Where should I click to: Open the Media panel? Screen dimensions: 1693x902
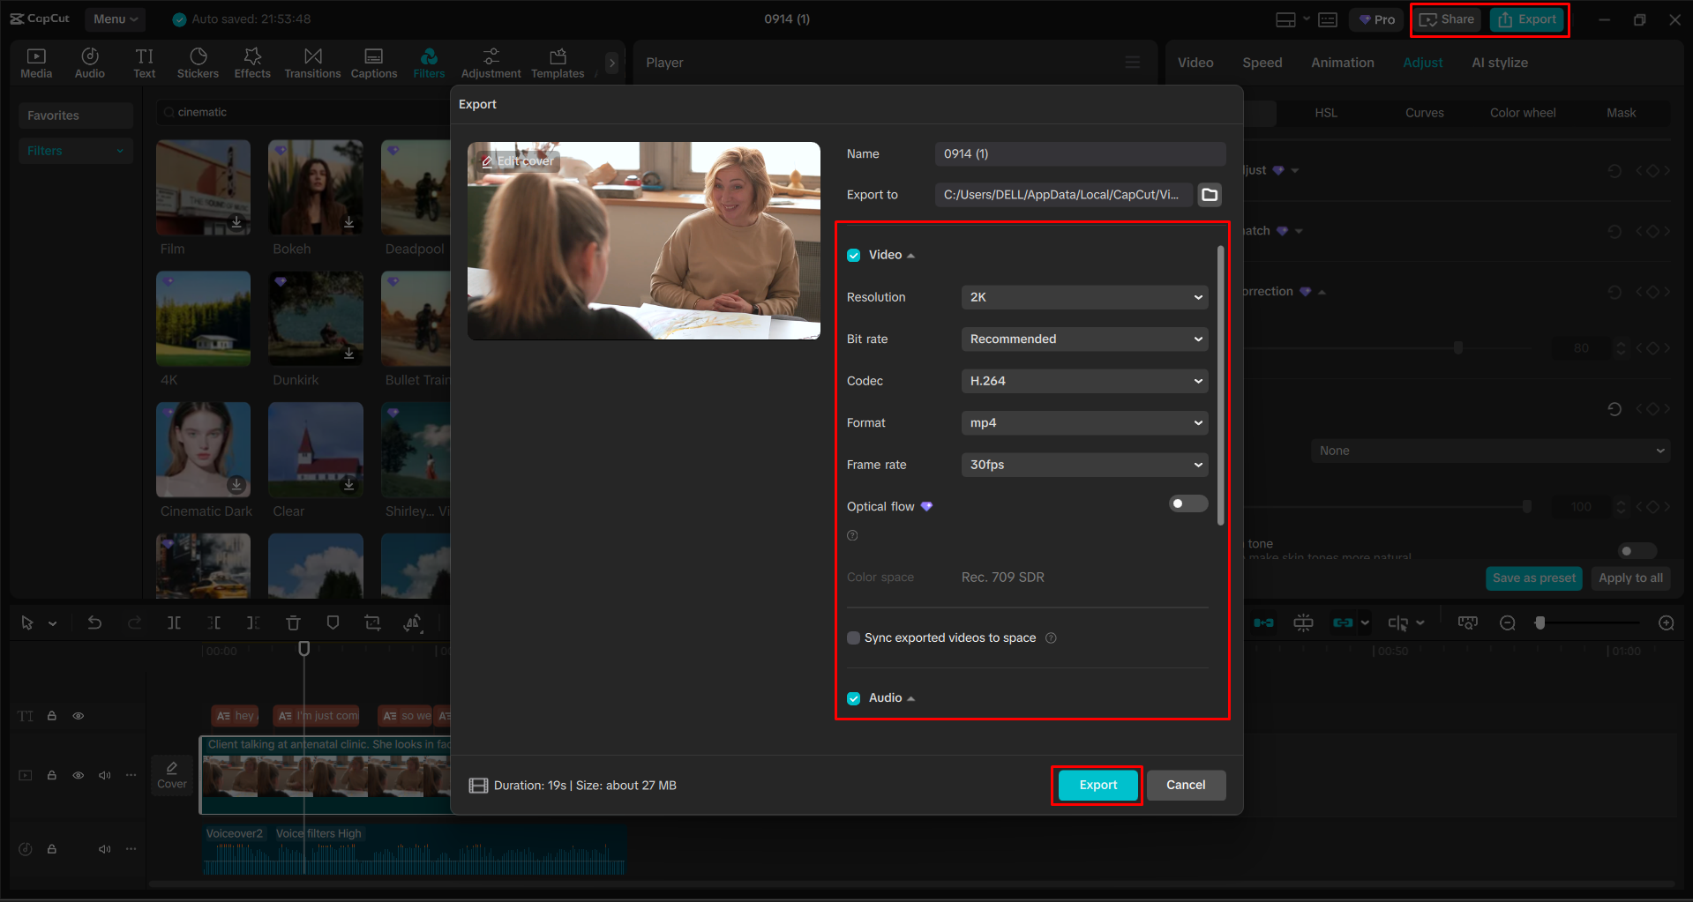(36, 62)
